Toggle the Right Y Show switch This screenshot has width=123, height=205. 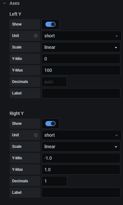pyautogui.click(x=50, y=124)
